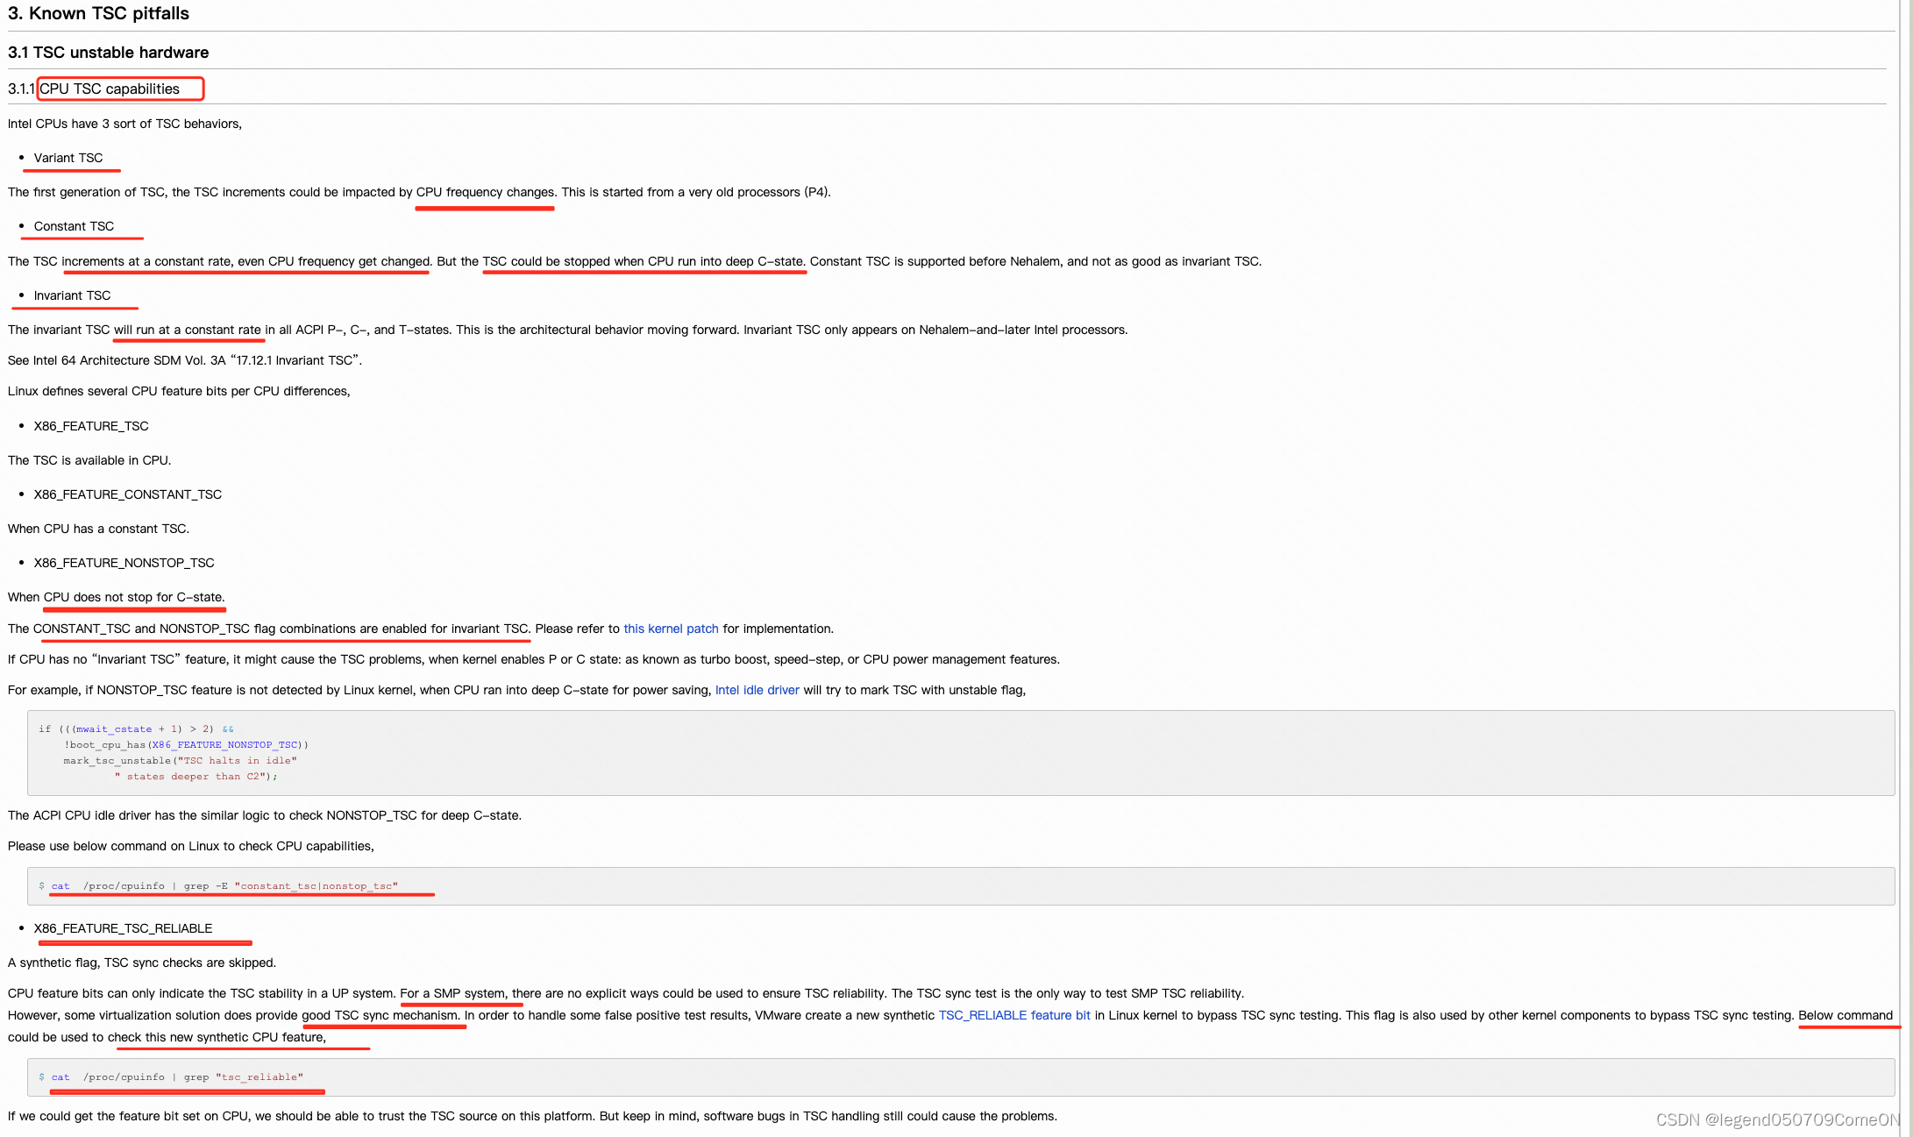Click the boxed 'CPU TSC capabilities' heading

point(110,89)
